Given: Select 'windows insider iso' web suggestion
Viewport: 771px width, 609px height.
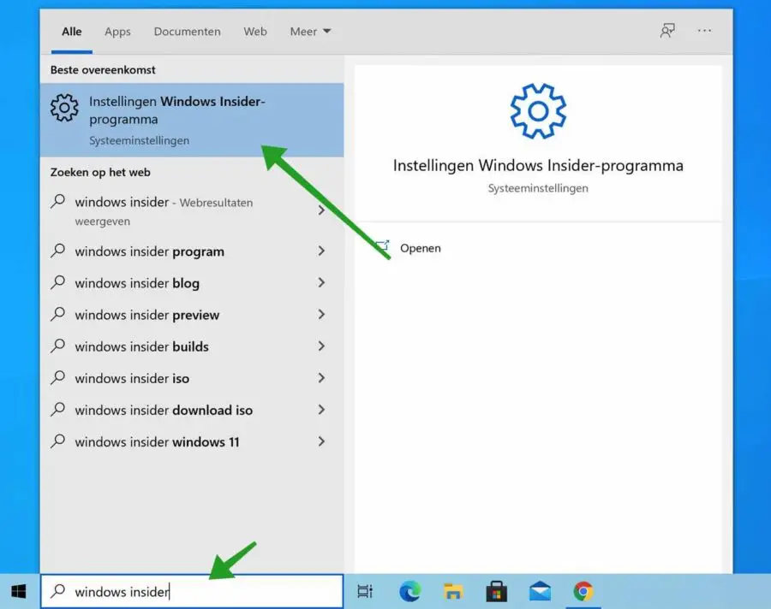Looking at the screenshot, I should coord(192,378).
